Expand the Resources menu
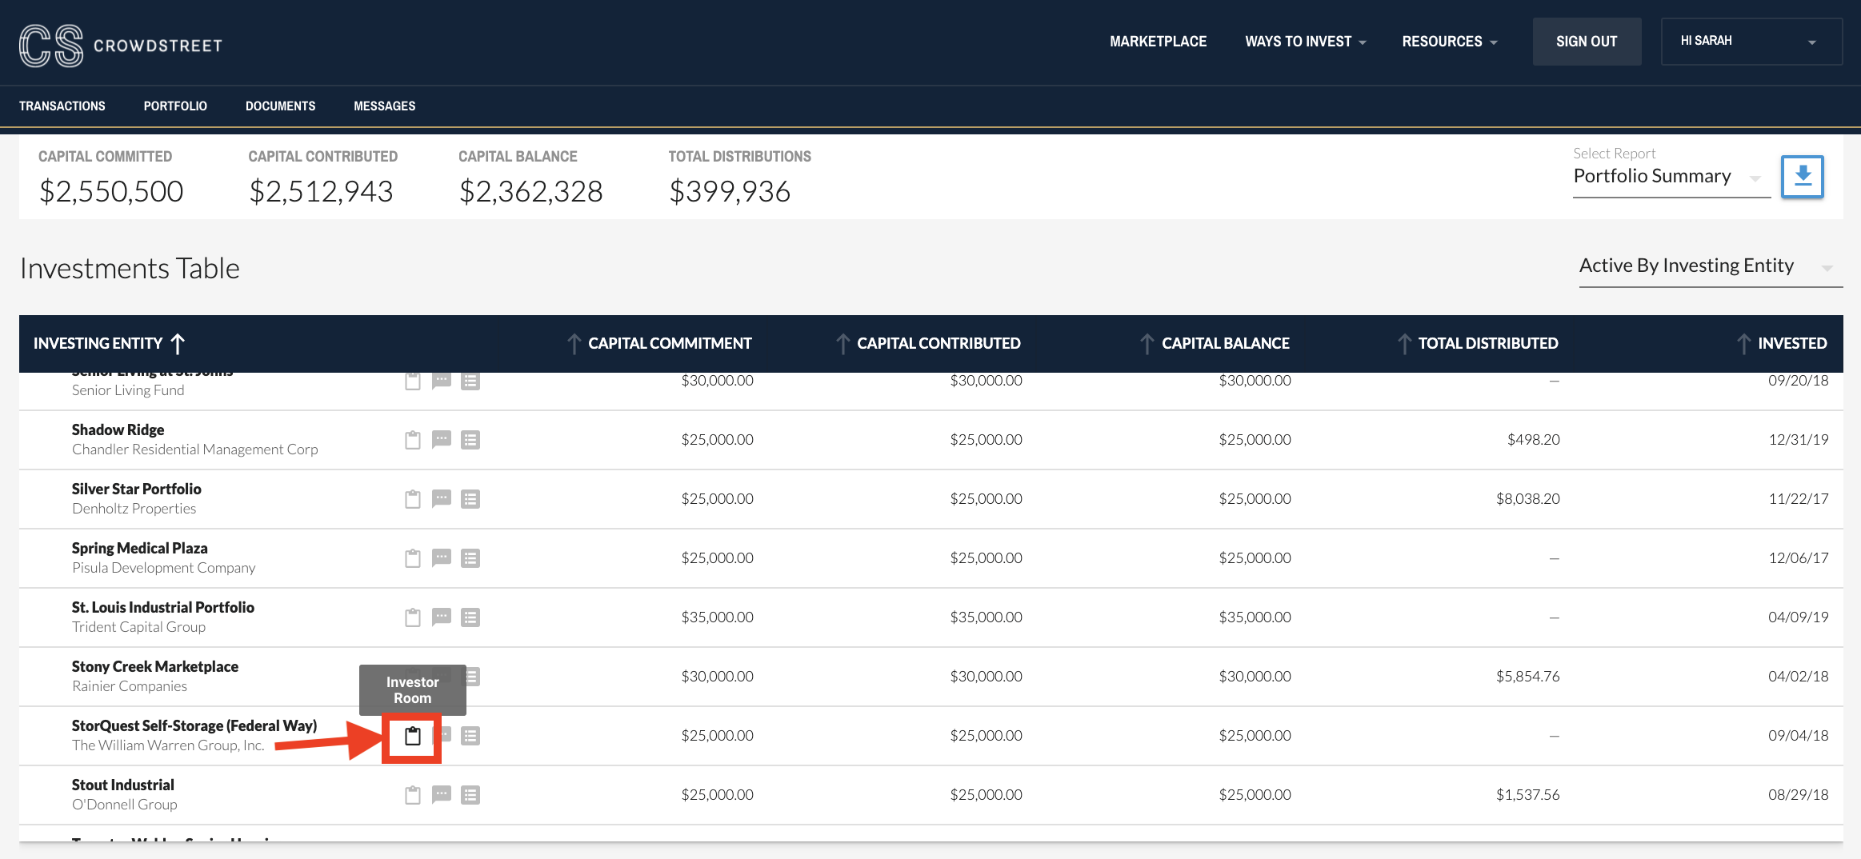 pyautogui.click(x=1450, y=42)
